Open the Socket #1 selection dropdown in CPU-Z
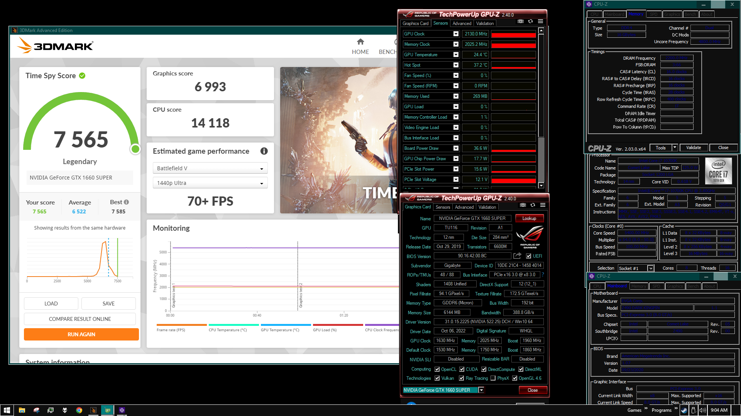 coord(650,268)
